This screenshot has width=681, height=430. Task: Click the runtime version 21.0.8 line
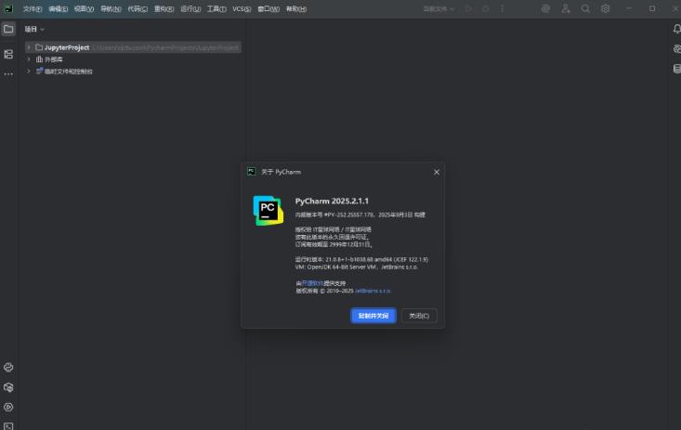click(361, 259)
